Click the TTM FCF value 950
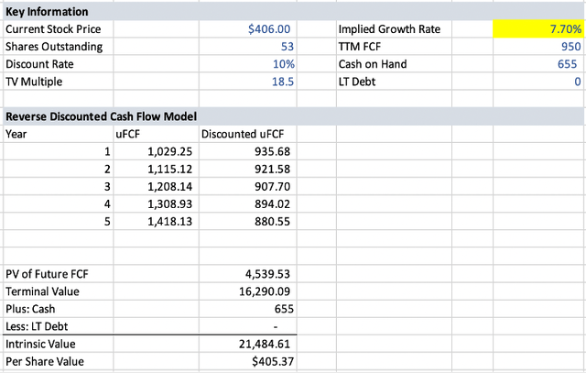586x373 pixels. [x=570, y=47]
